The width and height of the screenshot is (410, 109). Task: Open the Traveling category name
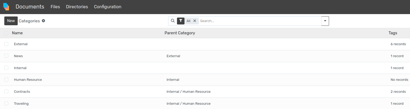point(21,104)
